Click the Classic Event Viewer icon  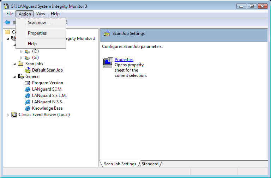pos(14,115)
